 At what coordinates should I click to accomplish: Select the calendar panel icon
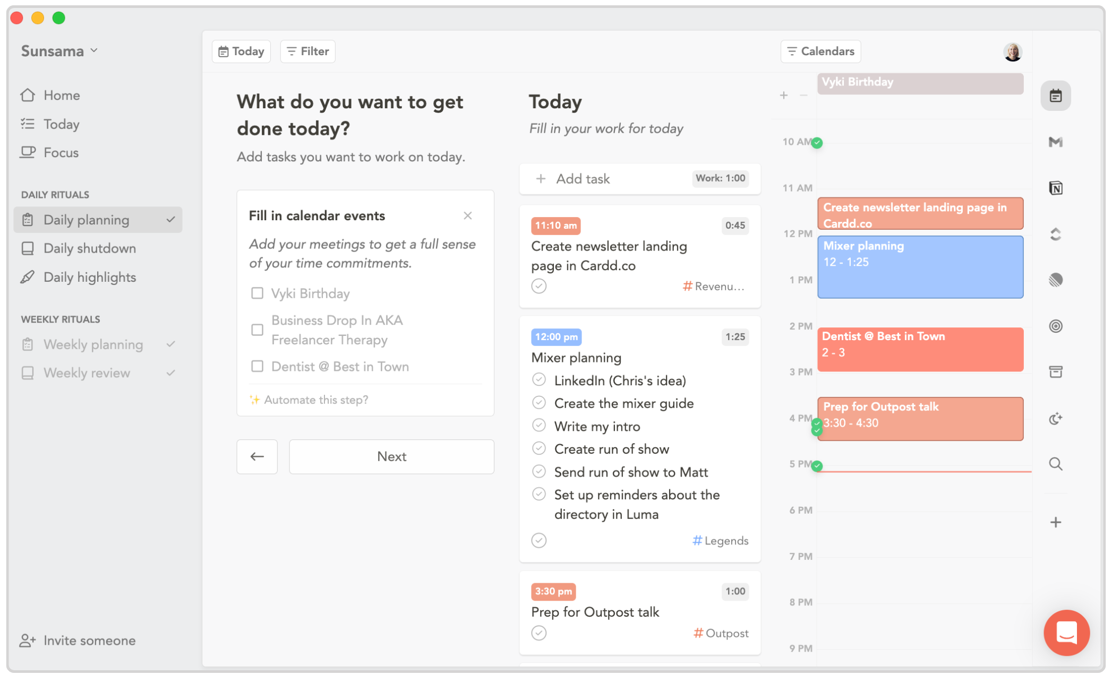click(x=1056, y=96)
